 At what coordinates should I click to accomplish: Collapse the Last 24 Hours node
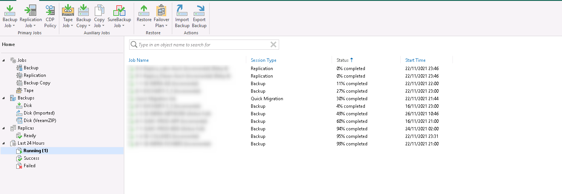[4, 143]
